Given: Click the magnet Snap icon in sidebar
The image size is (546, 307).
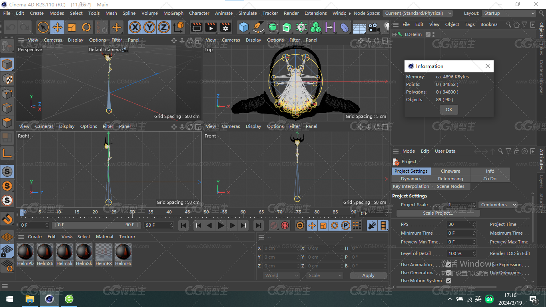Looking at the screenshot, I should tap(7, 219).
